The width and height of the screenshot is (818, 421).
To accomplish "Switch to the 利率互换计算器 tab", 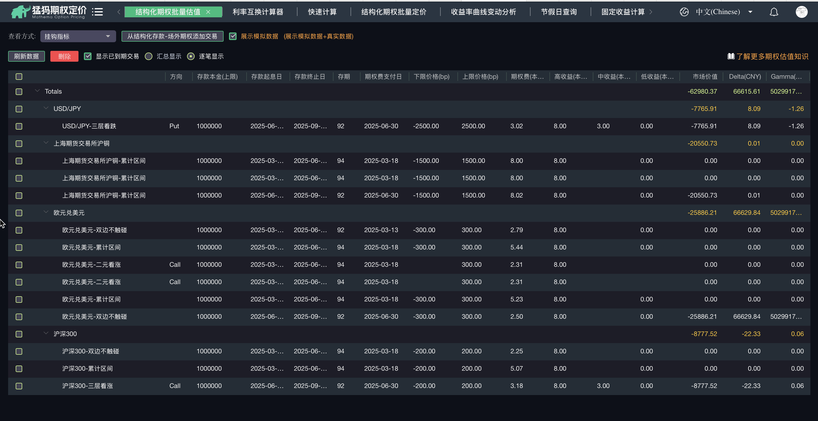I will point(258,12).
